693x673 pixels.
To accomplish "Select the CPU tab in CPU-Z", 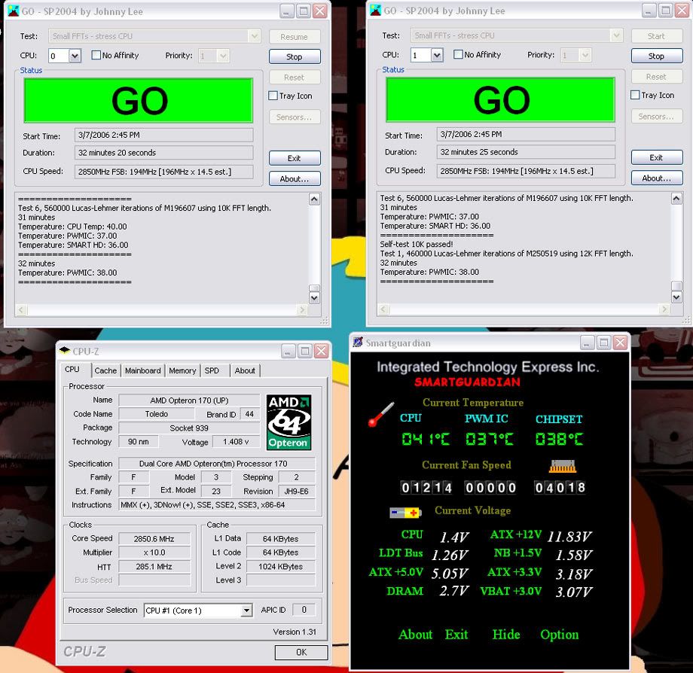I will [x=73, y=369].
